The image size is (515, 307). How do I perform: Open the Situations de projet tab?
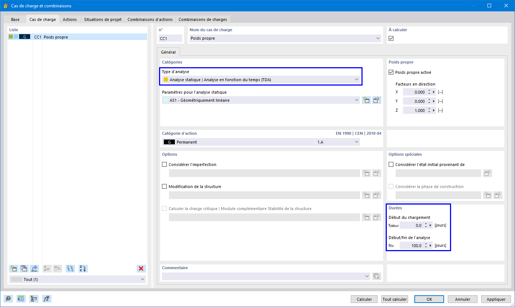coord(103,19)
